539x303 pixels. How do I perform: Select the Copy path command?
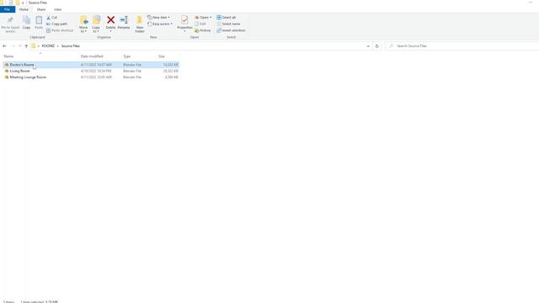56,24
